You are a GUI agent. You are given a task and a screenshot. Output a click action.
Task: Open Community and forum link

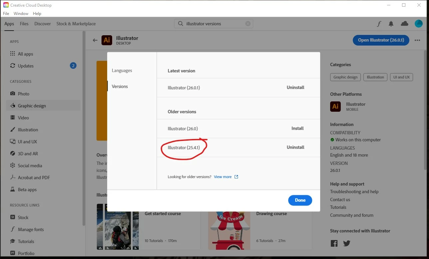[x=352, y=215]
